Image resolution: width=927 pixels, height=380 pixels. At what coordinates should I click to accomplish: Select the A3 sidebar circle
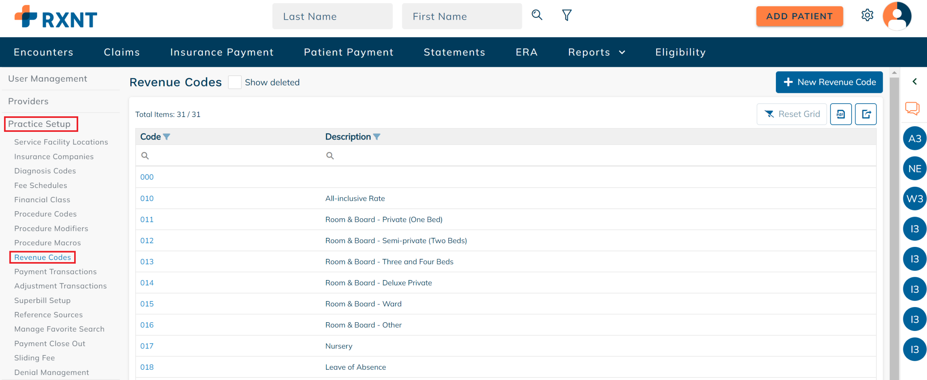(x=914, y=139)
